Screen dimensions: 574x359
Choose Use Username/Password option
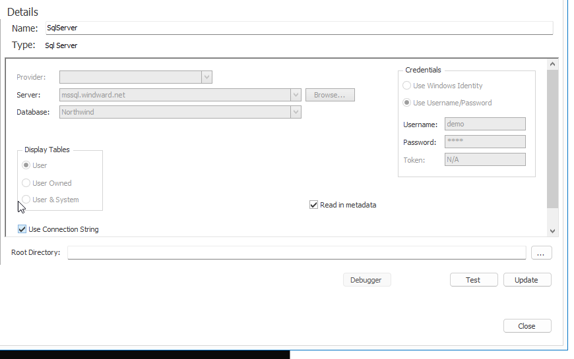pos(406,103)
